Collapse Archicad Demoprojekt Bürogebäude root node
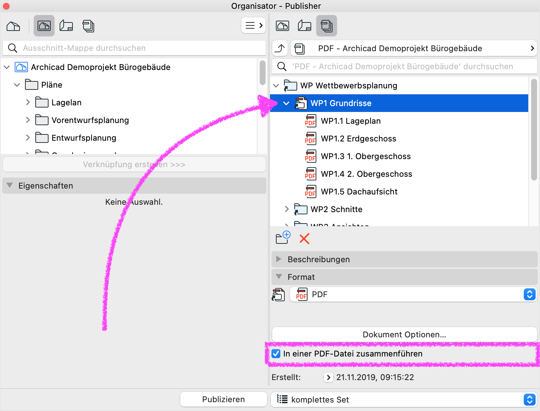The width and height of the screenshot is (540, 411). point(7,67)
